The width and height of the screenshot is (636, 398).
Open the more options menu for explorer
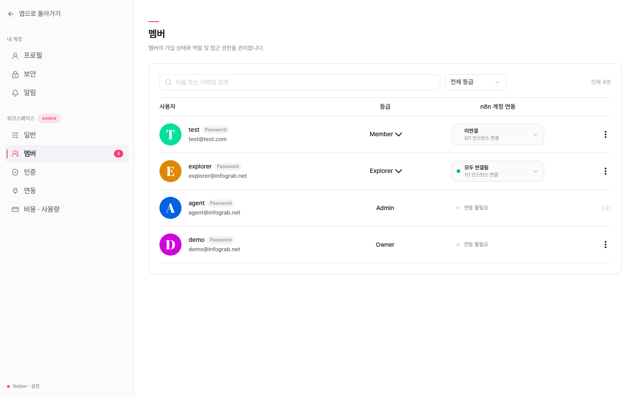coord(605,171)
